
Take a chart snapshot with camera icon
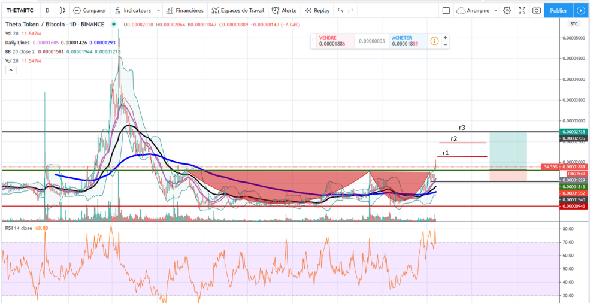[x=537, y=11]
